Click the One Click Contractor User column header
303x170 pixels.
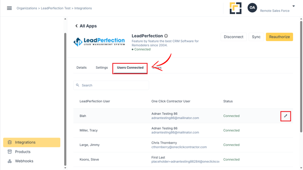[x=171, y=101]
